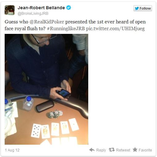Image resolution: width=157 pixels, height=157 pixels.
Task: Open the @RealKidPoker mention
Action: pos(47,22)
